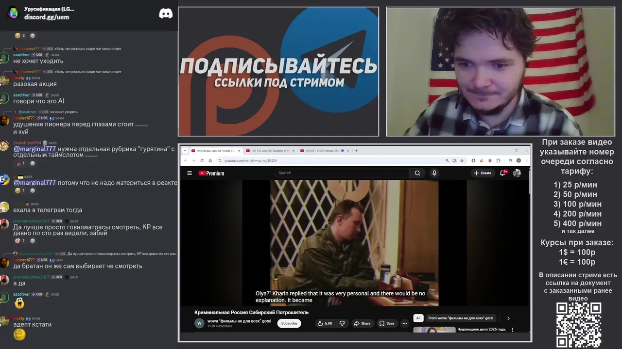Click chat message 'ехала в телеграм тогда'
The width and height of the screenshot is (622, 349).
coord(48,210)
